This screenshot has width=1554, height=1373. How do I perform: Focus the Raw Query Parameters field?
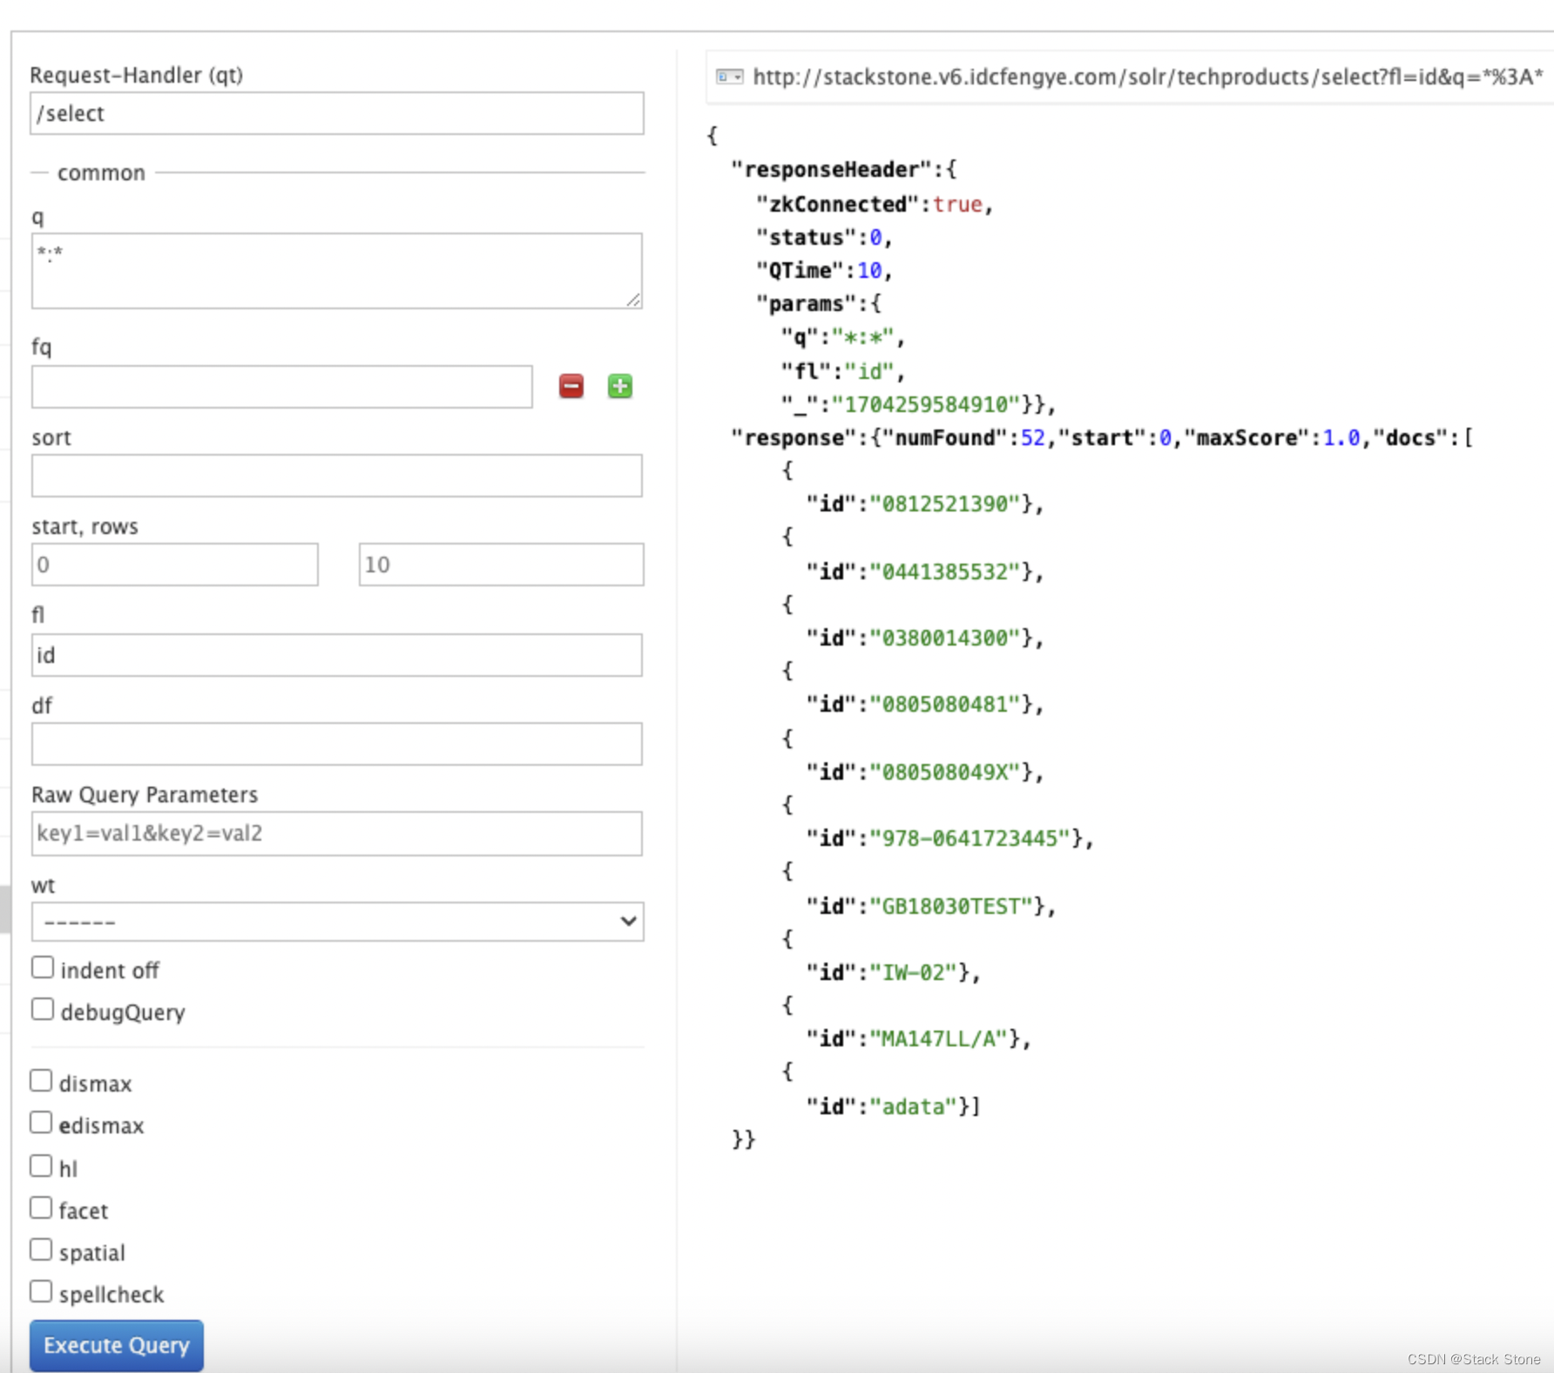click(x=337, y=834)
